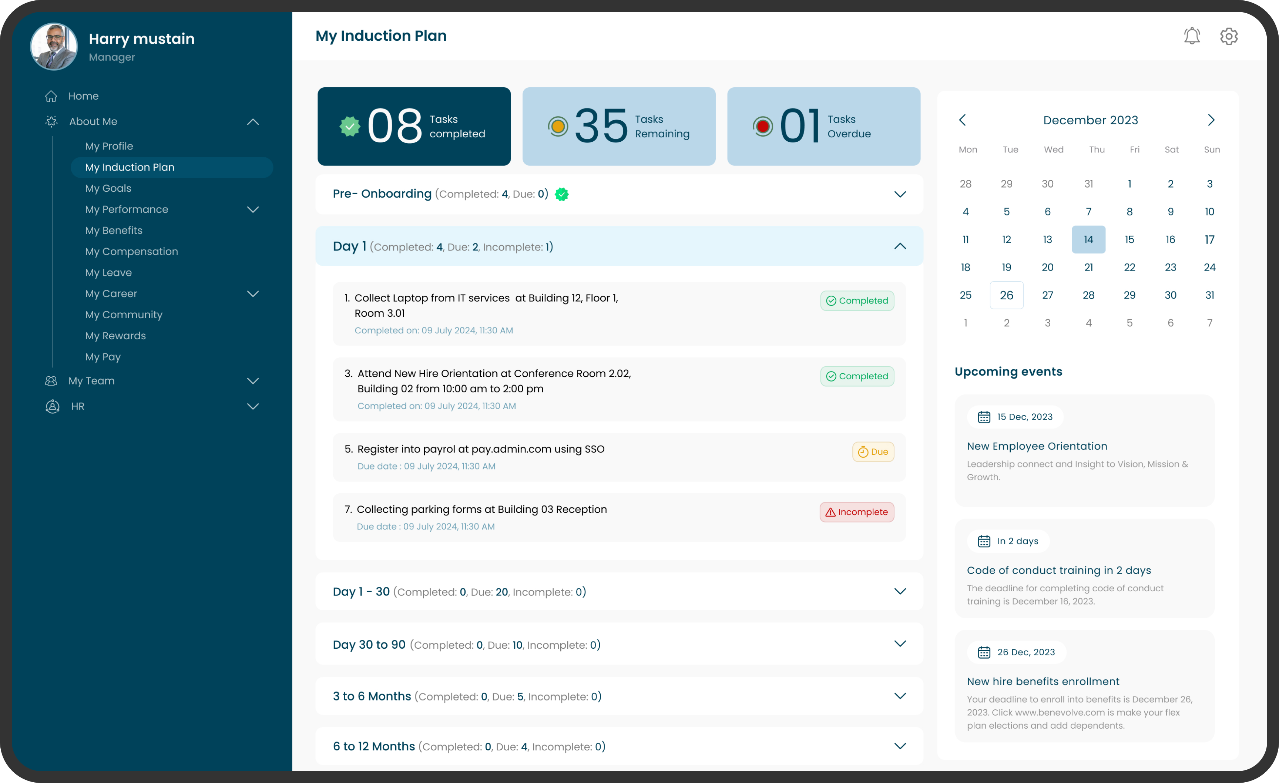This screenshot has height=783, width=1279.
Task: Click Attend New Hire Orientation task text
Action: pos(494,381)
